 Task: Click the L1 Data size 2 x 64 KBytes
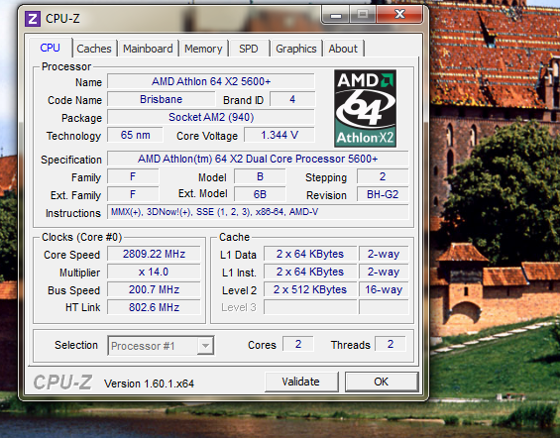click(310, 254)
